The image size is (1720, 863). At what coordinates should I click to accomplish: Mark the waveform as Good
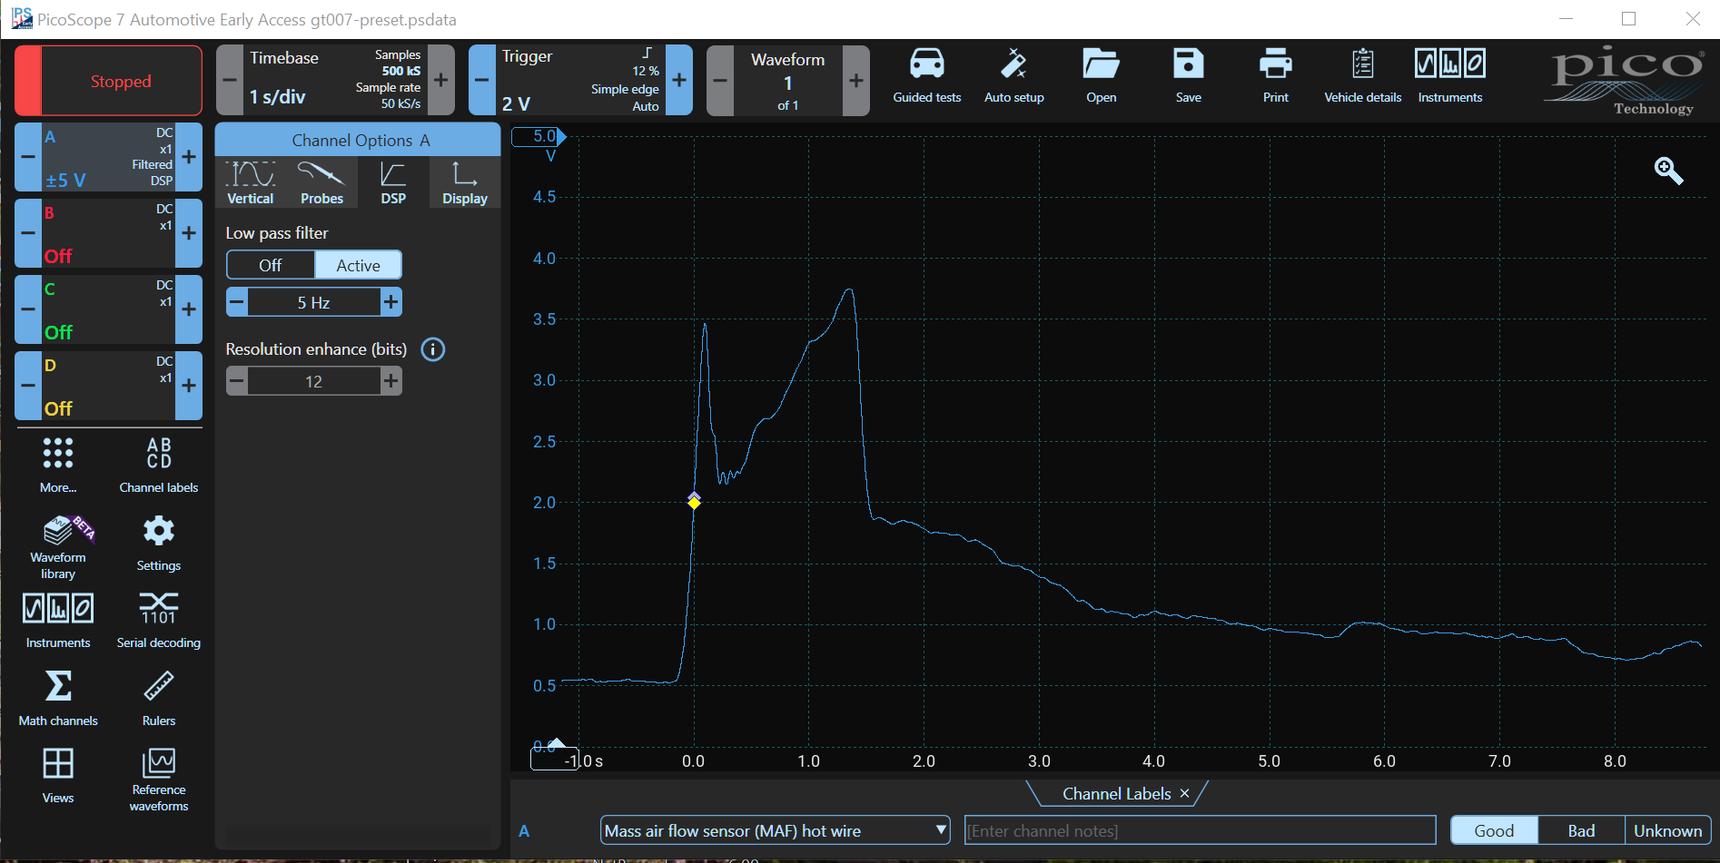[1494, 830]
